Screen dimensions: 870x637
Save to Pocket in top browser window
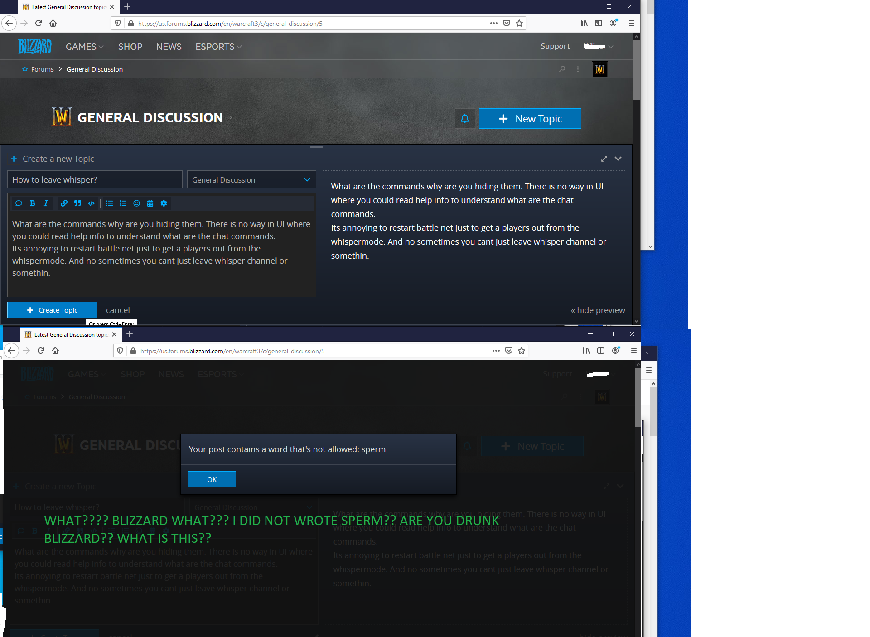pos(507,23)
